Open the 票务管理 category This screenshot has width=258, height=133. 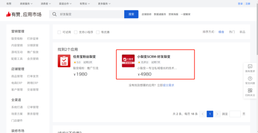click(x=33, y=114)
